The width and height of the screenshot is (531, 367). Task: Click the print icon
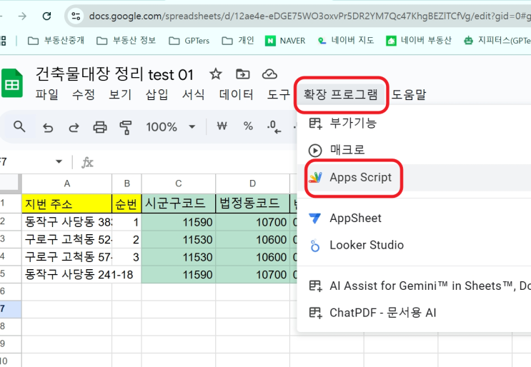(x=100, y=127)
